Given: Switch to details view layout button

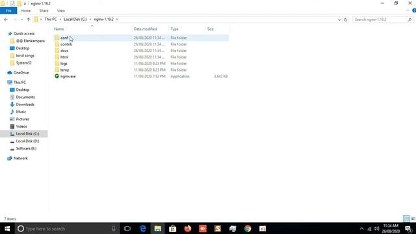Looking at the screenshot, I should click(x=406, y=218).
